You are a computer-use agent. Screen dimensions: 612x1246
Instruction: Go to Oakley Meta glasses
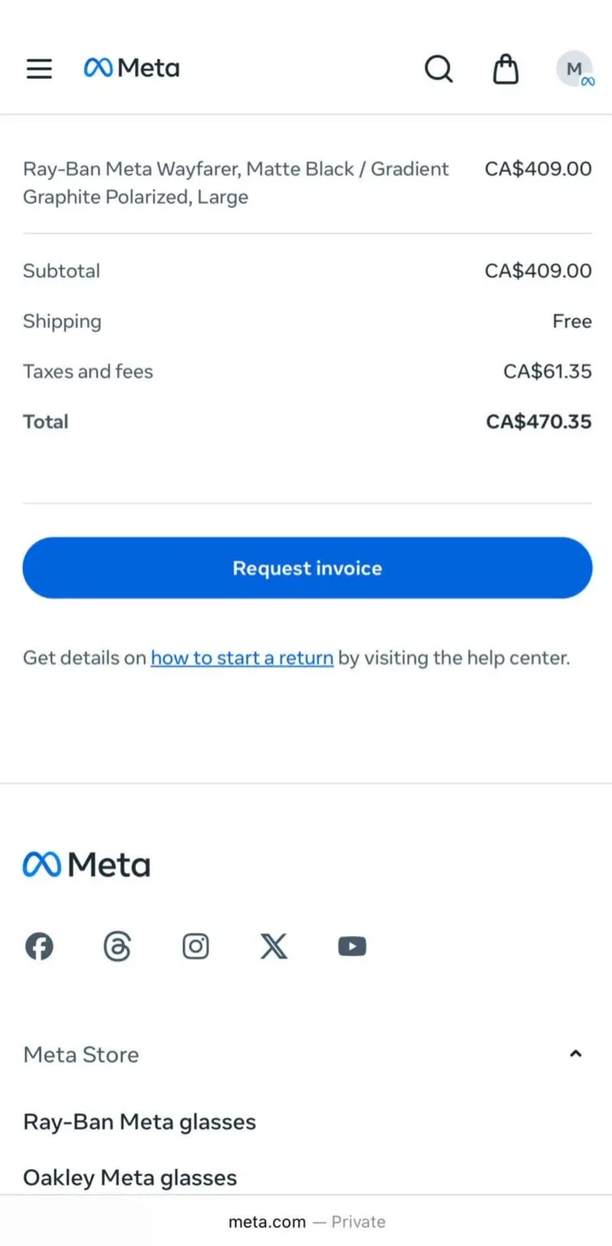coord(130,1178)
